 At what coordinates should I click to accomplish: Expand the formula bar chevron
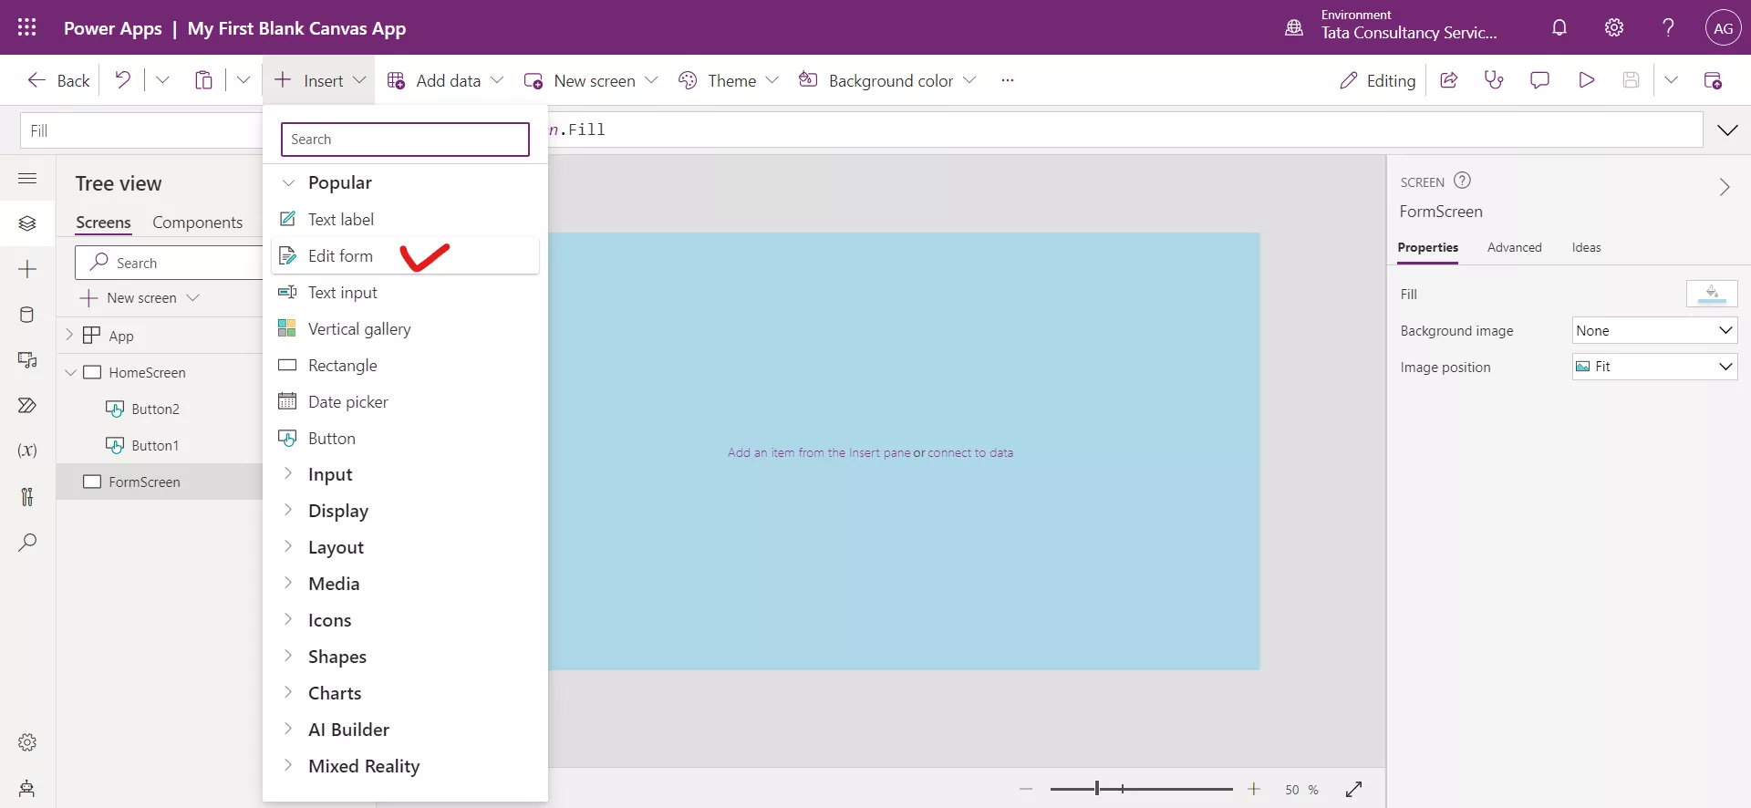tap(1727, 130)
